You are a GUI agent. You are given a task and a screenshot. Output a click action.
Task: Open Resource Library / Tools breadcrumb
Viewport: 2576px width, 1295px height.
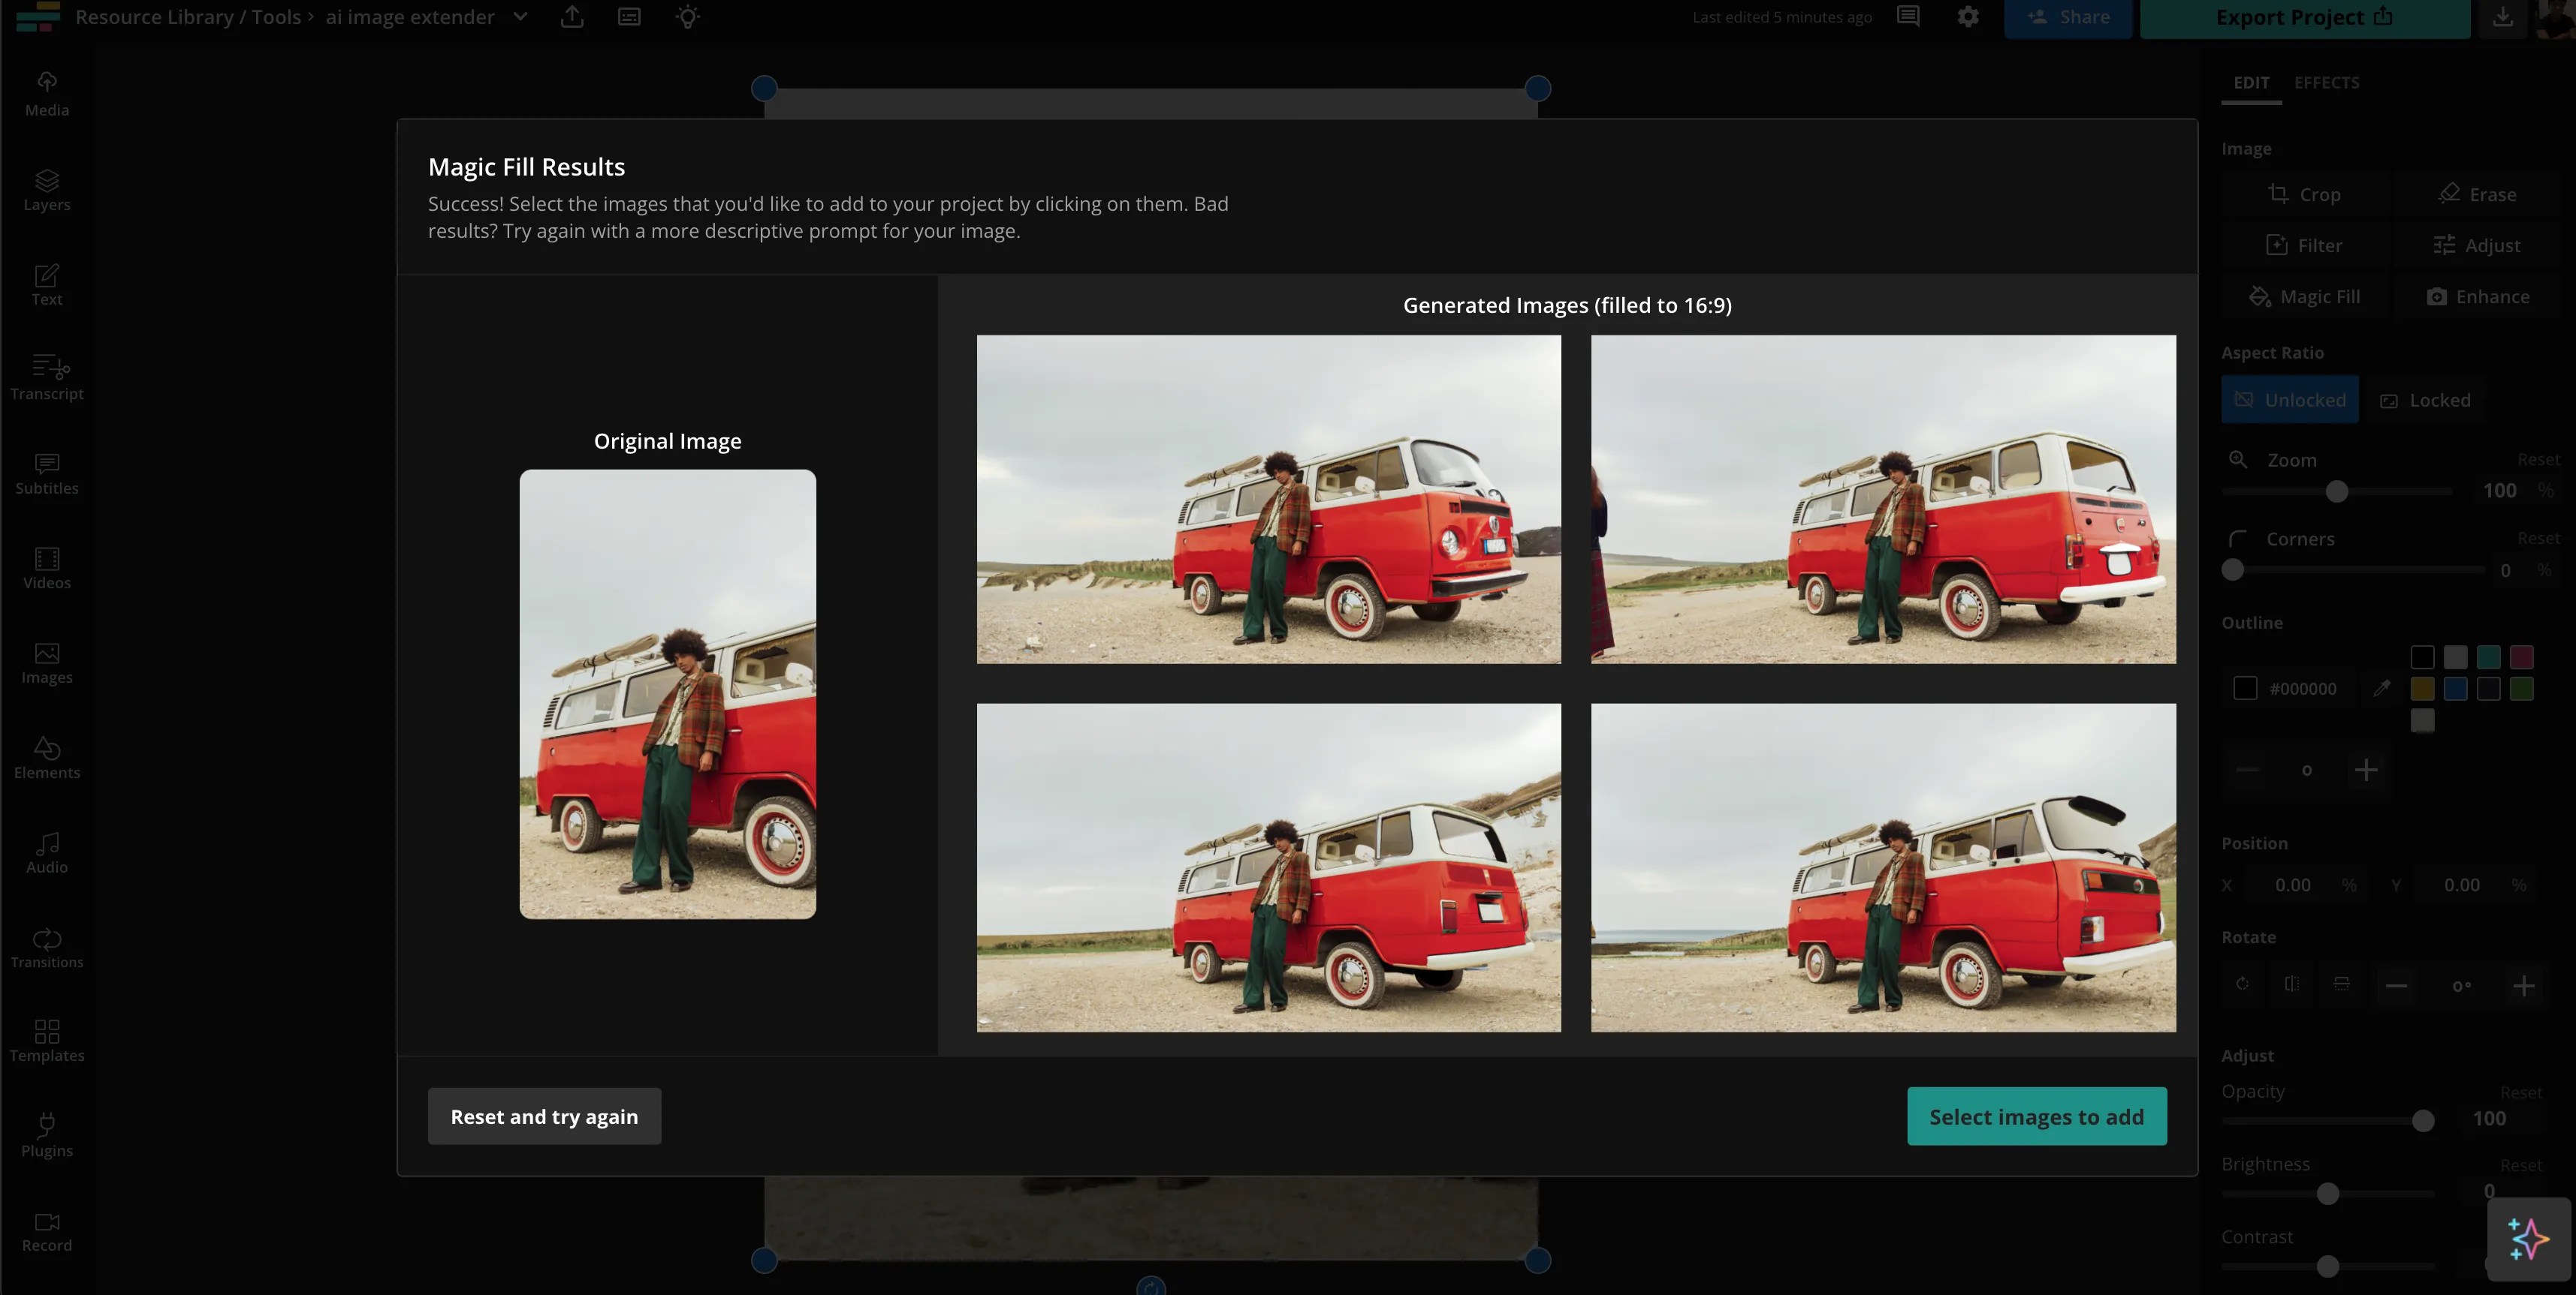(x=188, y=17)
